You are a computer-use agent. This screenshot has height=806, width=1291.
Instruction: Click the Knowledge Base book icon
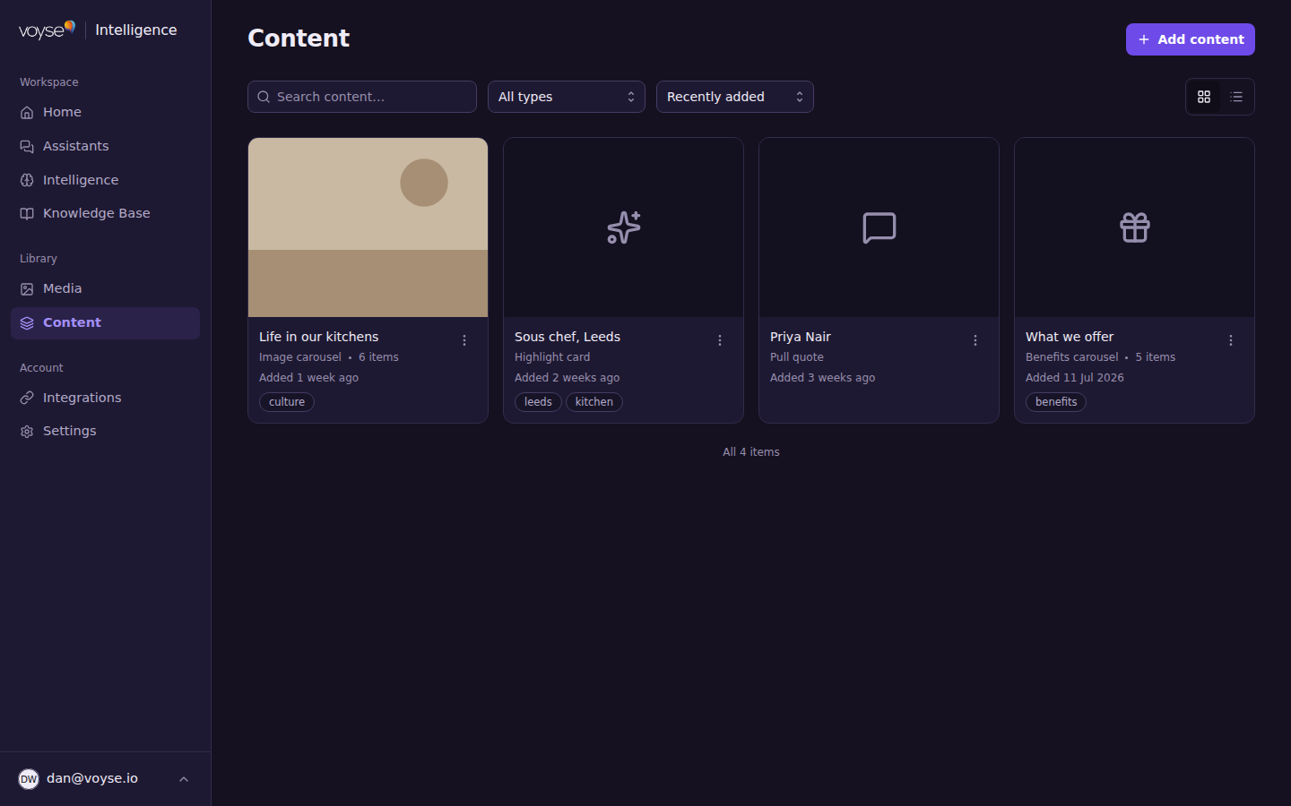point(27,214)
